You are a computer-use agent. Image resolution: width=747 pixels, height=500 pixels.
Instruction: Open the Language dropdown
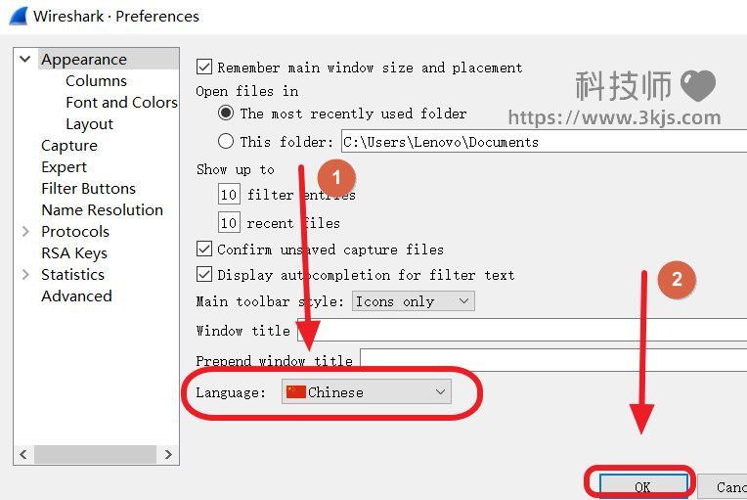coord(366,392)
